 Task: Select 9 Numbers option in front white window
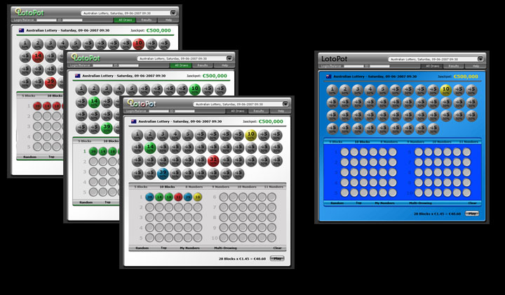pos(221,187)
